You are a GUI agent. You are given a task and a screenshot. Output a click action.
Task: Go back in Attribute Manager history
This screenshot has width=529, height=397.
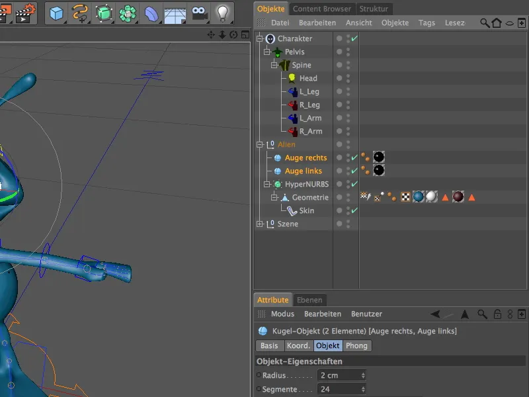coord(435,314)
